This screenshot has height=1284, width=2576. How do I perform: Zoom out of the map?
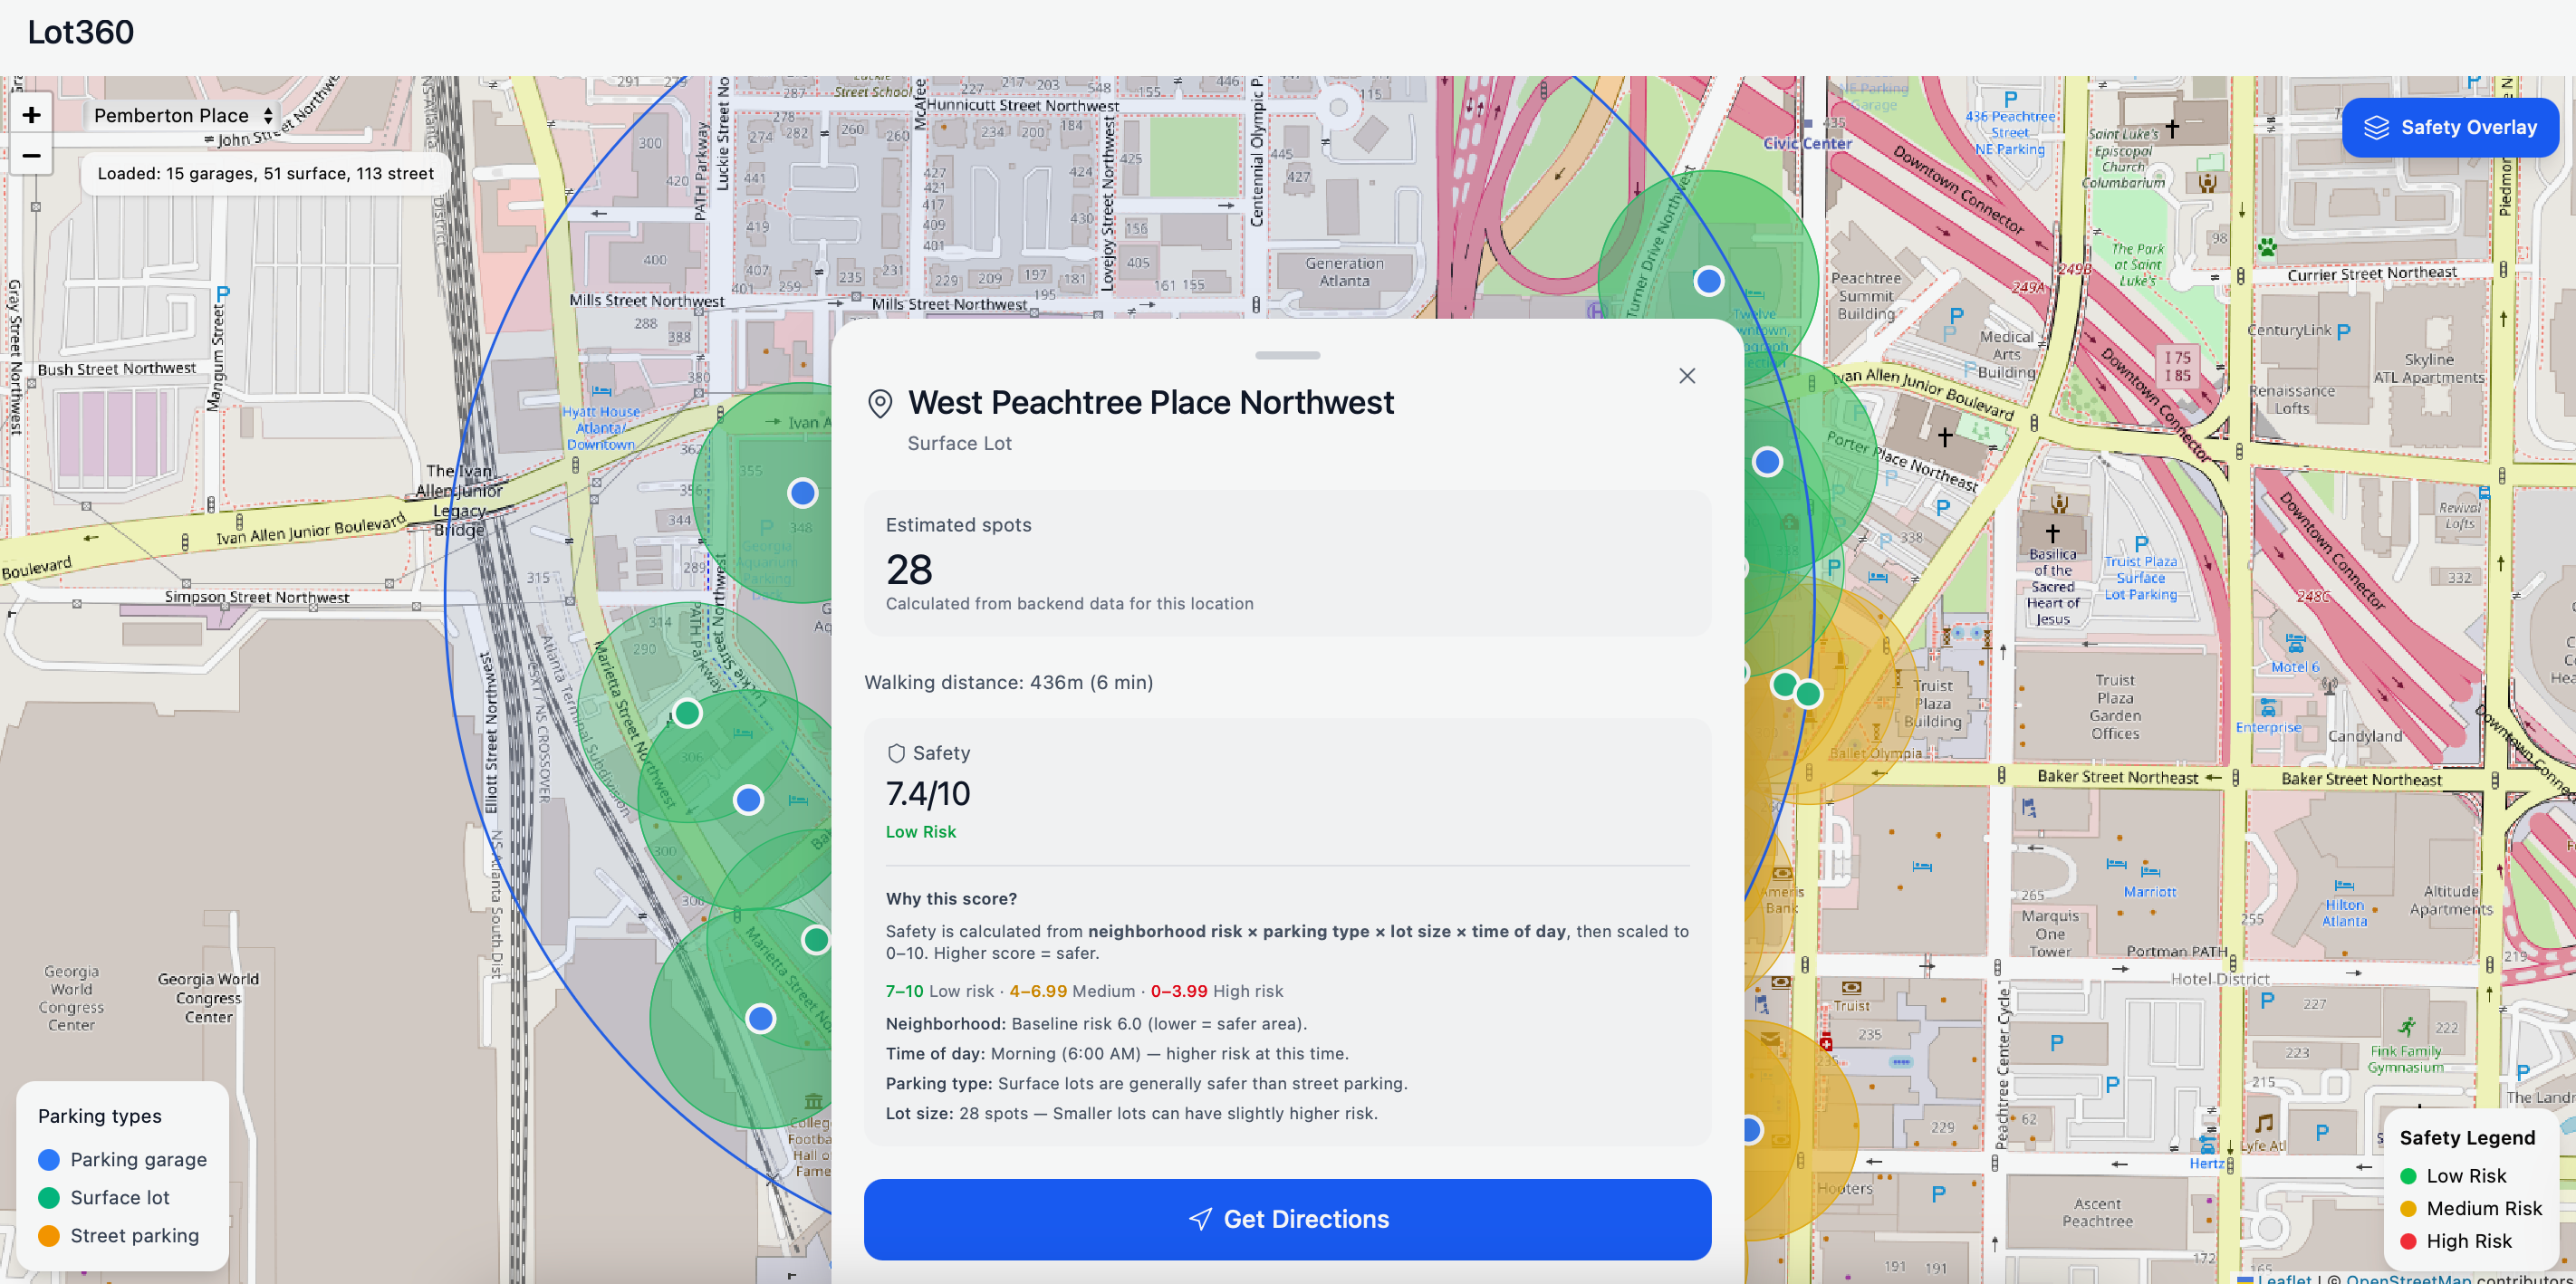(31, 156)
